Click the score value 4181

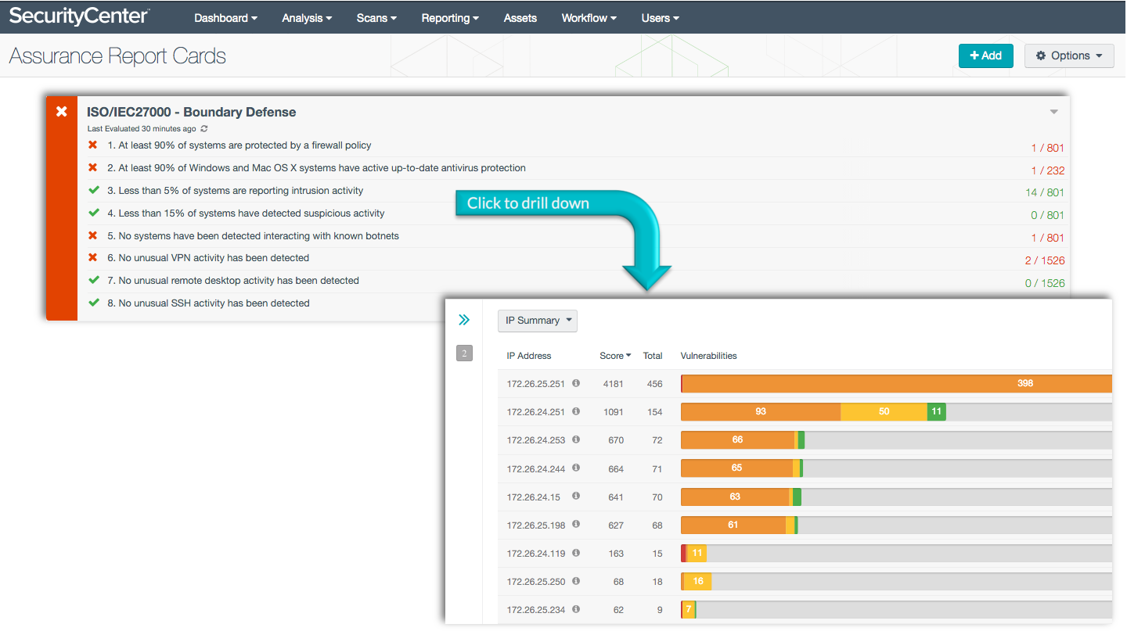pos(614,384)
